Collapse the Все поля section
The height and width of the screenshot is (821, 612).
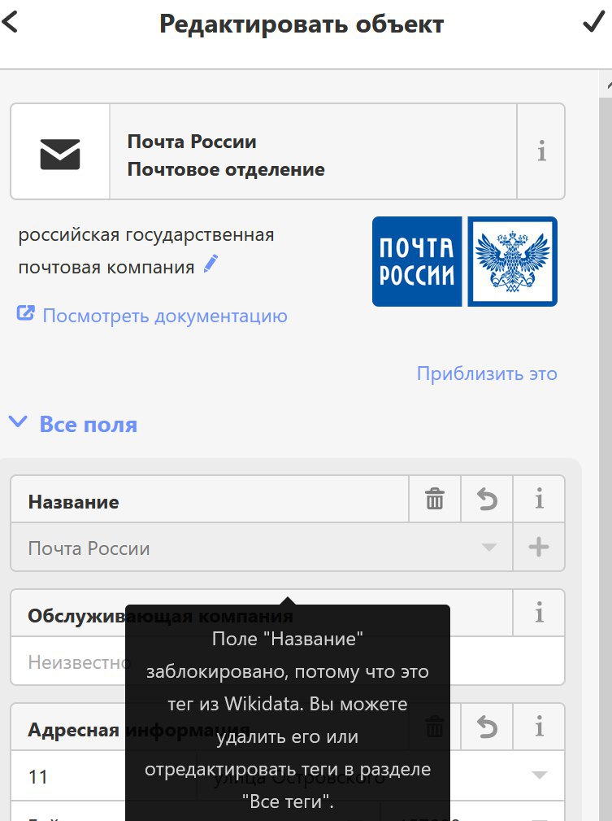click(x=74, y=424)
